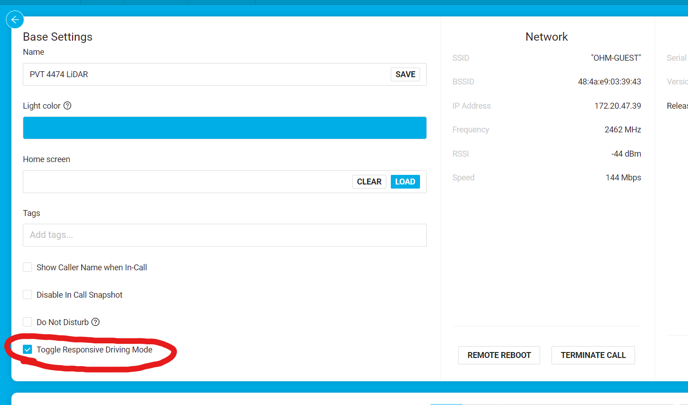
Task: Click CLEAR in the Home screen field
Action: pyautogui.click(x=369, y=182)
